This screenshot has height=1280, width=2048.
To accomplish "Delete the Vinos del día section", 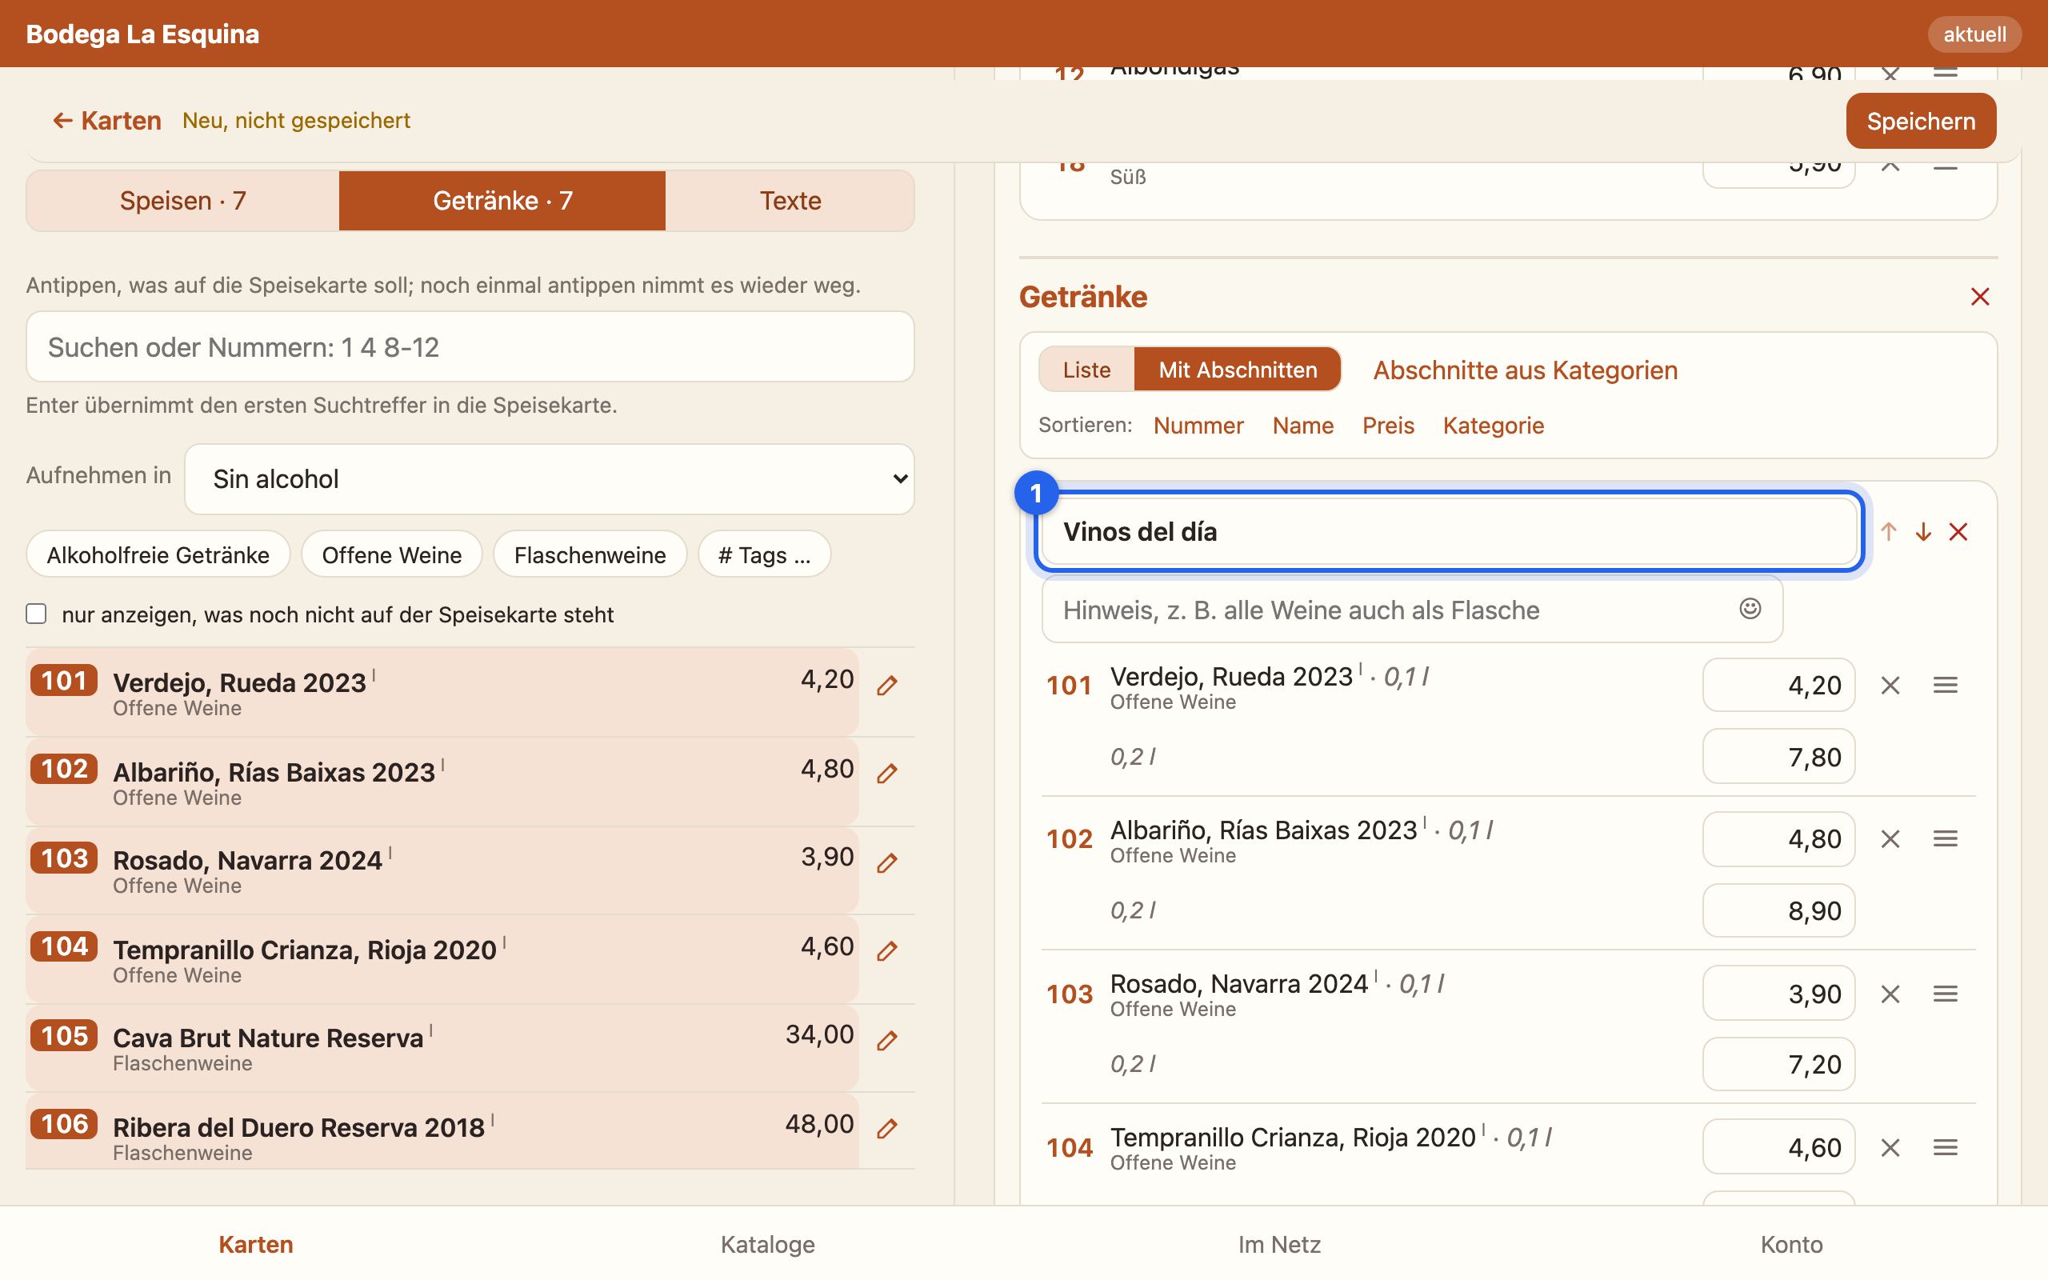I will tap(1958, 532).
